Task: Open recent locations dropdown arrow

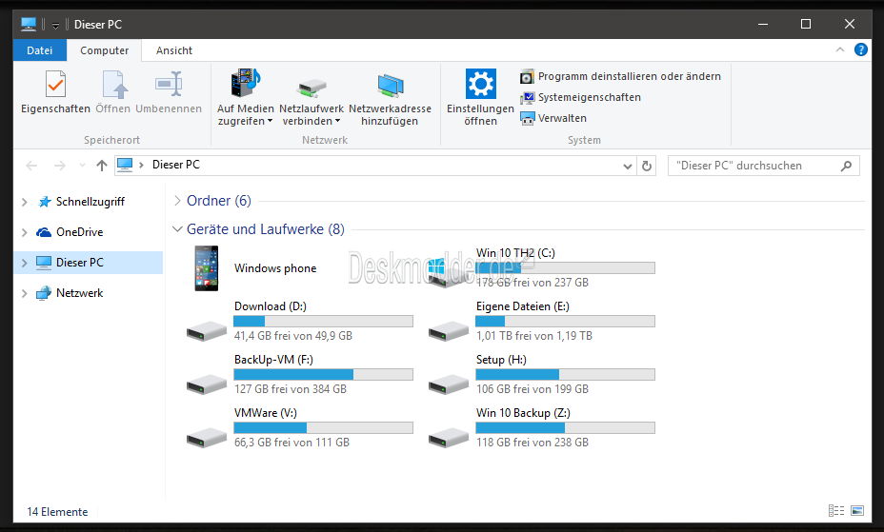Action: 82,166
